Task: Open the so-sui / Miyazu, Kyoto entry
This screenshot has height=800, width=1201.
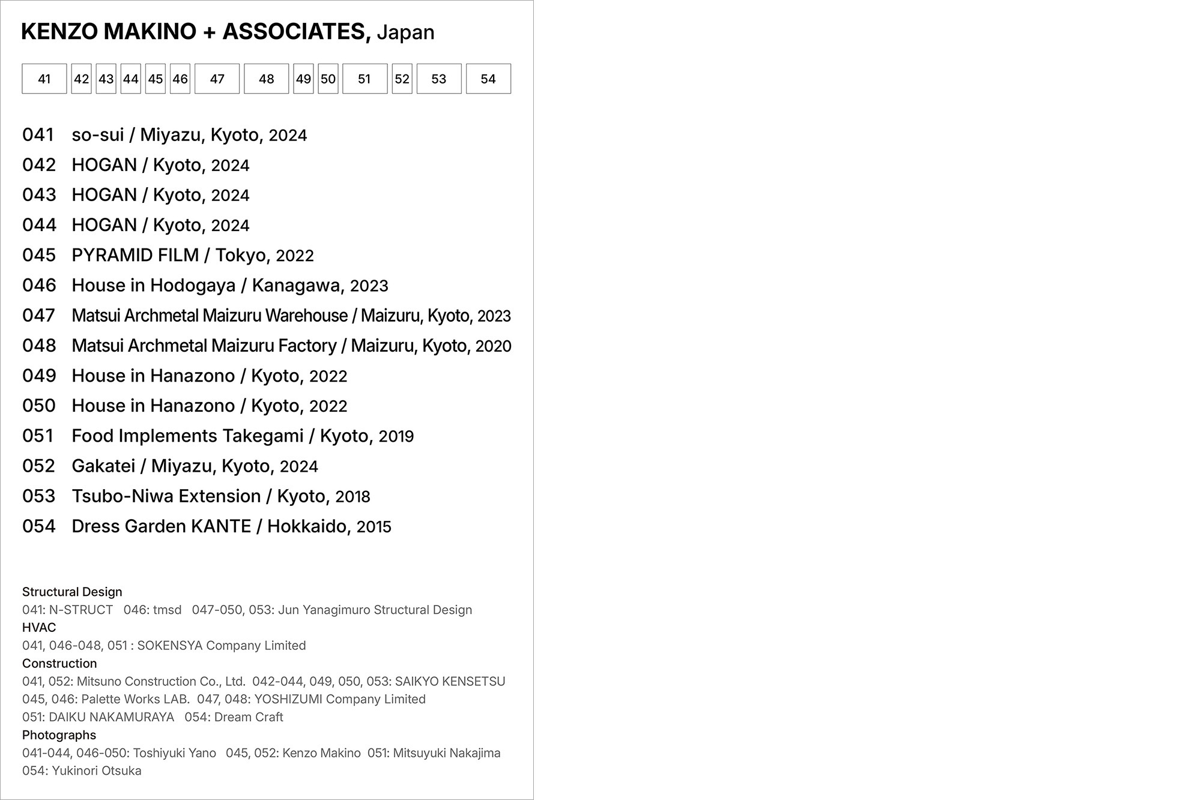Action: point(189,135)
